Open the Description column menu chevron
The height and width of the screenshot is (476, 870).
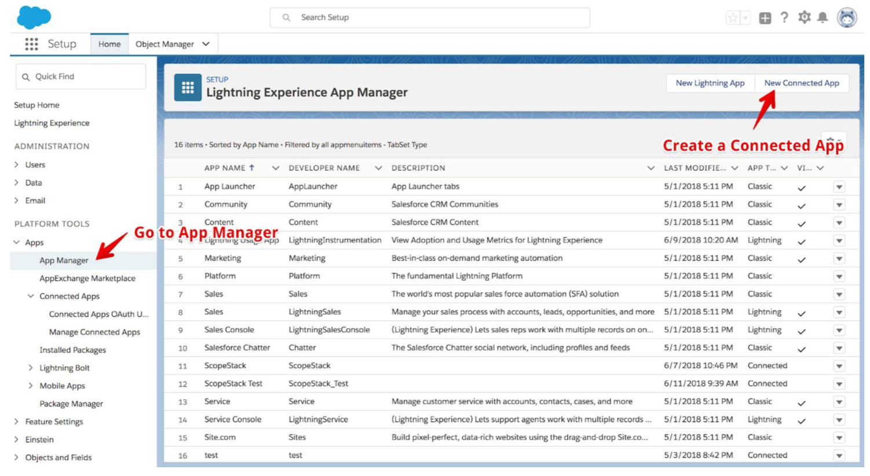pyautogui.click(x=650, y=168)
